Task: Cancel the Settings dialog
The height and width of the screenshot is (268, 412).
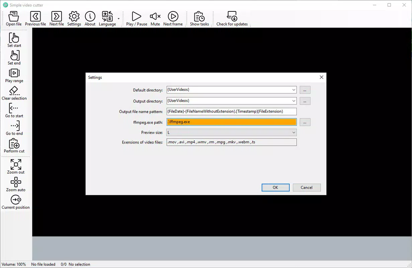Action: (x=307, y=188)
